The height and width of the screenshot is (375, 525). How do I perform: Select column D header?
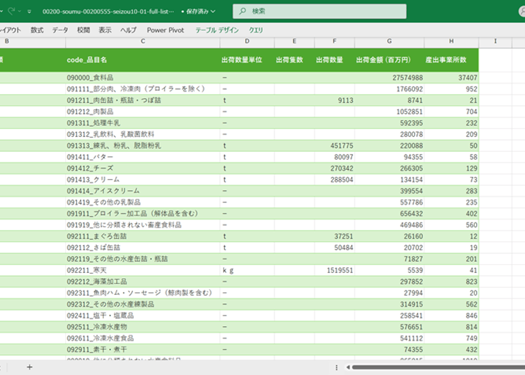(x=247, y=41)
